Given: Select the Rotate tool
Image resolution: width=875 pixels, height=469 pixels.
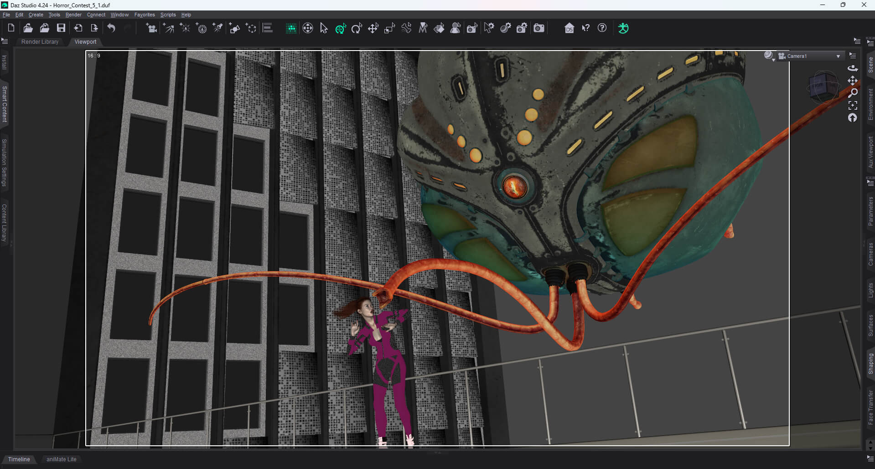Looking at the screenshot, I should coord(357,28).
